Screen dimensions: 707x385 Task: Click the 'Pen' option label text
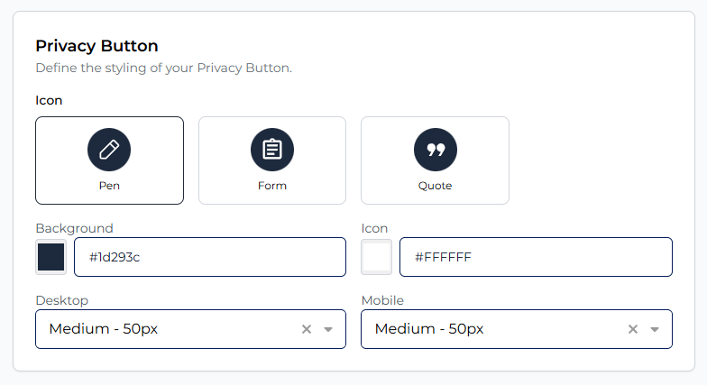pyautogui.click(x=109, y=186)
